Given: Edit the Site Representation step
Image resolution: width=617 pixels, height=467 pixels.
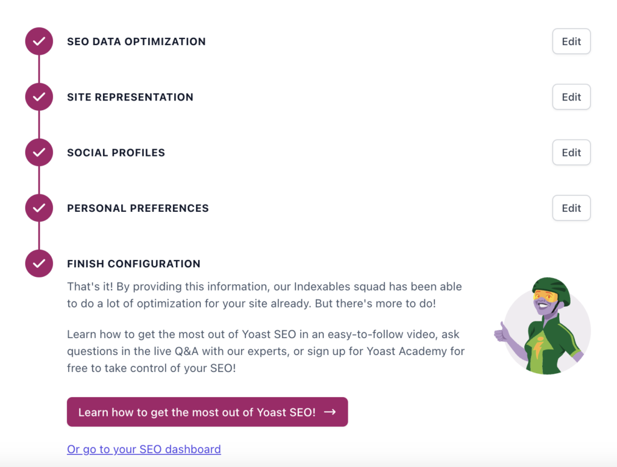Looking at the screenshot, I should (x=571, y=97).
